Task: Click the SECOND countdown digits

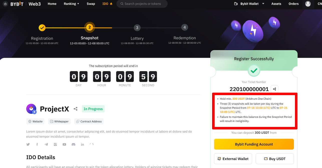Action: 148,76
